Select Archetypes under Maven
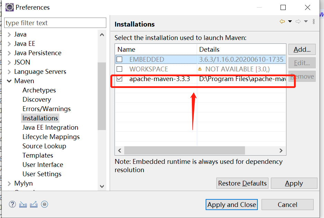The height and width of the screenshot is (218, 324). point(39,90)
